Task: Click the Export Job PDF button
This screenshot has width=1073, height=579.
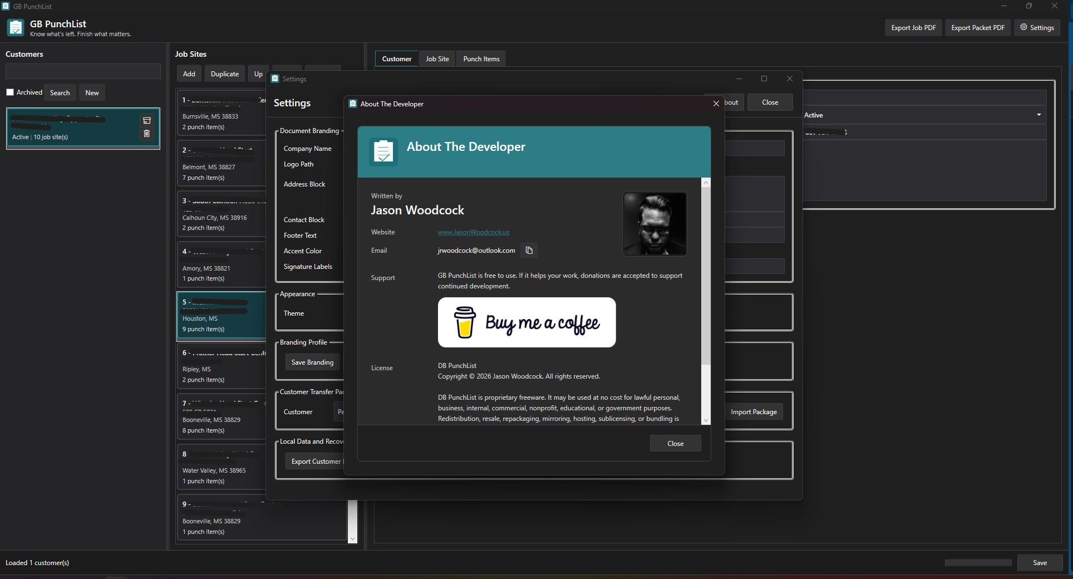Action: (x=913, y=28)
